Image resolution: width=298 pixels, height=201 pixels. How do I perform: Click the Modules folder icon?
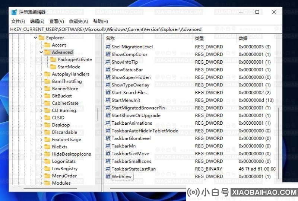pos(47,183)
